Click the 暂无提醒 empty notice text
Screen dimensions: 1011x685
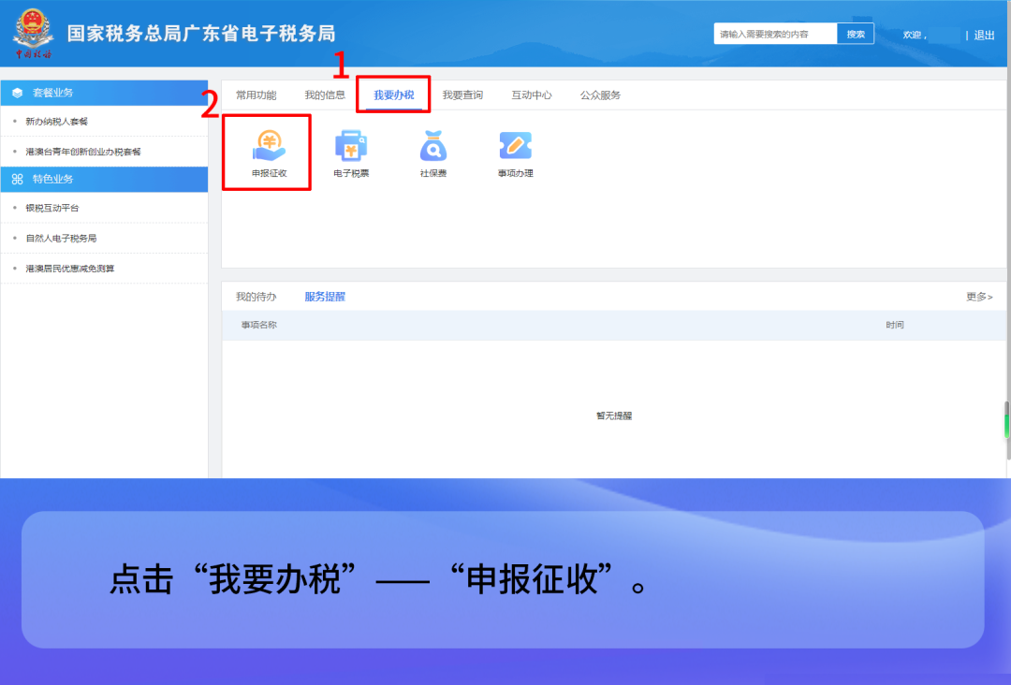[614, 415]
